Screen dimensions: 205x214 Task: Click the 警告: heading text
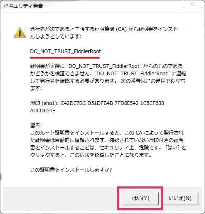pyautogui.click(x=36, y=126)
